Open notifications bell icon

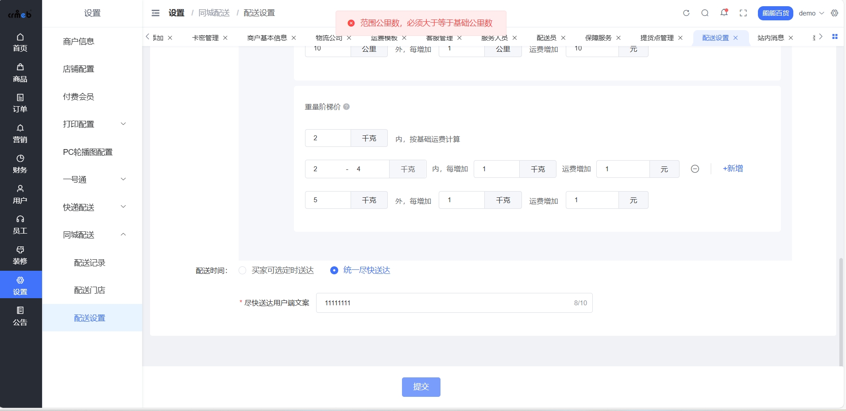[x=724, y=13]
